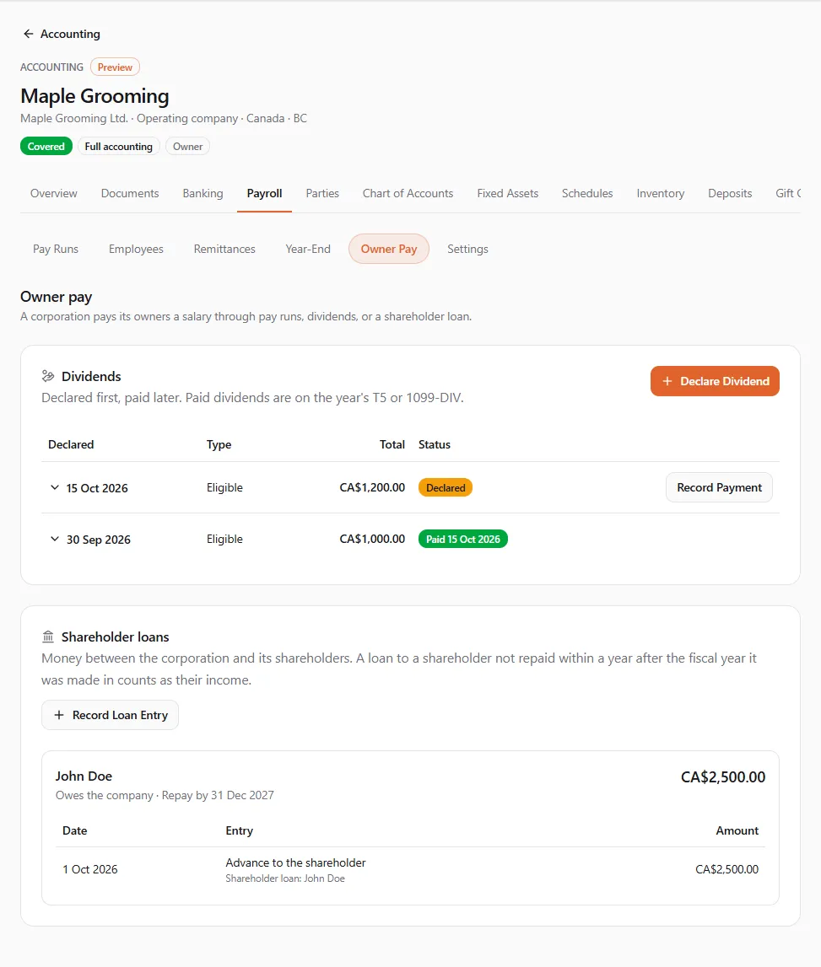Click the Covered status badge
Screen dimensions: 821x967
pyautogui.click(x=46, y=147)
